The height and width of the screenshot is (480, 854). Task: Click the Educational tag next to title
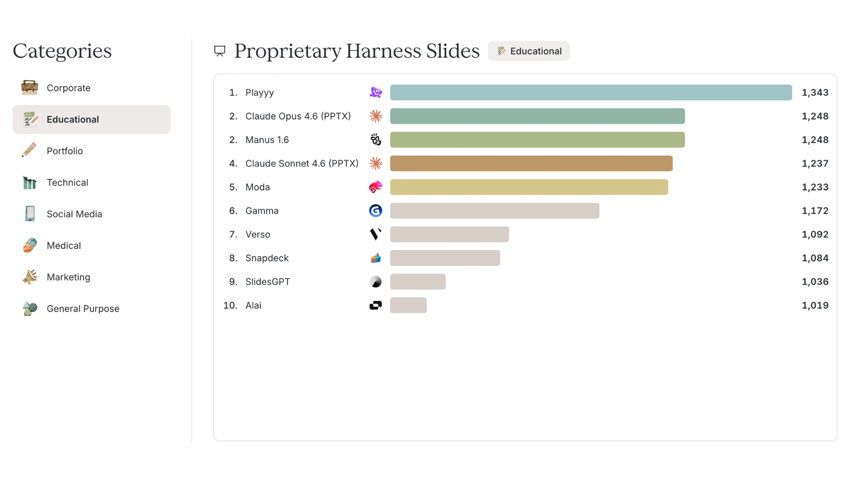point(528,51)
